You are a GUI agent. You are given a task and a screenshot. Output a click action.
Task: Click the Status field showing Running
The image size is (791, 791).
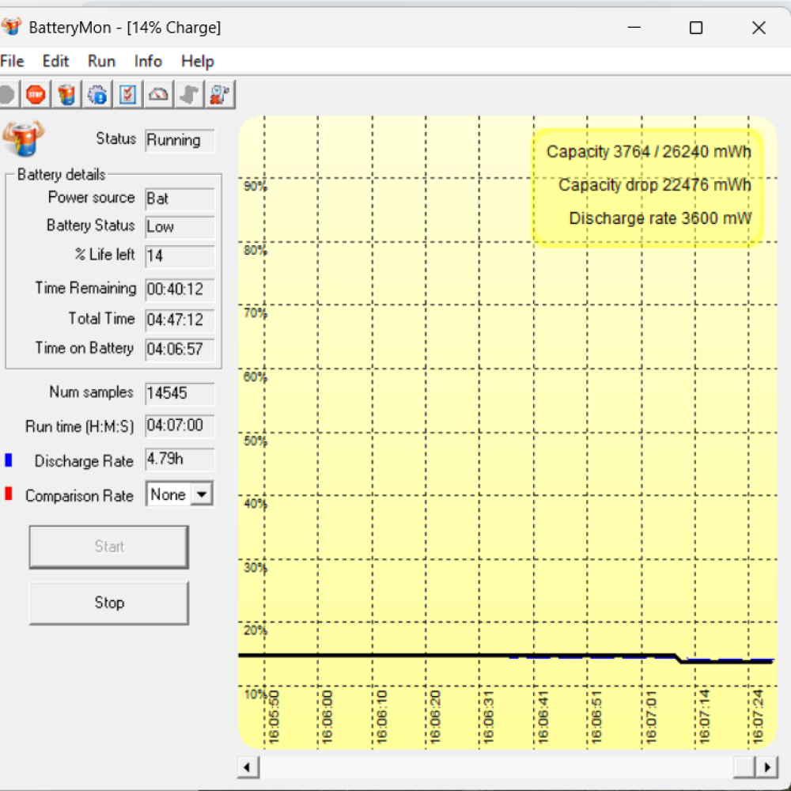tap(180, 140)
